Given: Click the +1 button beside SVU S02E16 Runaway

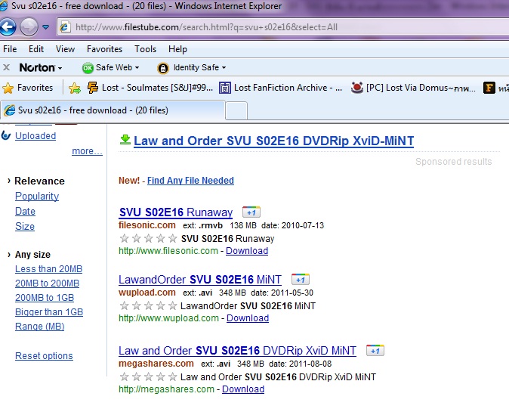Looking at the screenshot, I should point(251,212).
